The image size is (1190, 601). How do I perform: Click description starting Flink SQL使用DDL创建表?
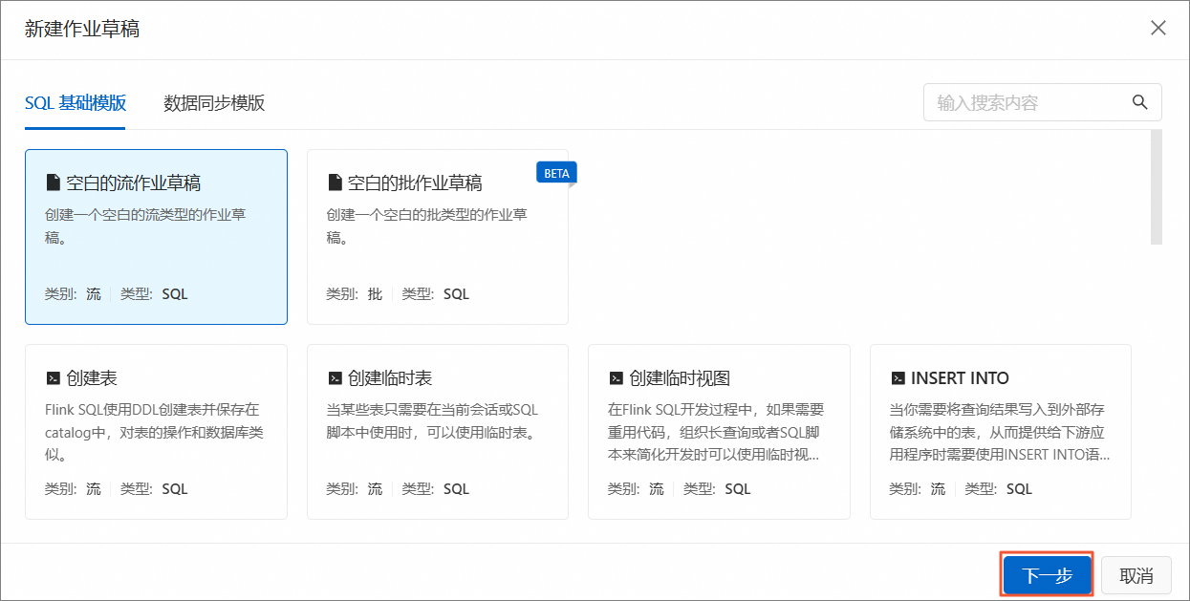coord(154,432)
